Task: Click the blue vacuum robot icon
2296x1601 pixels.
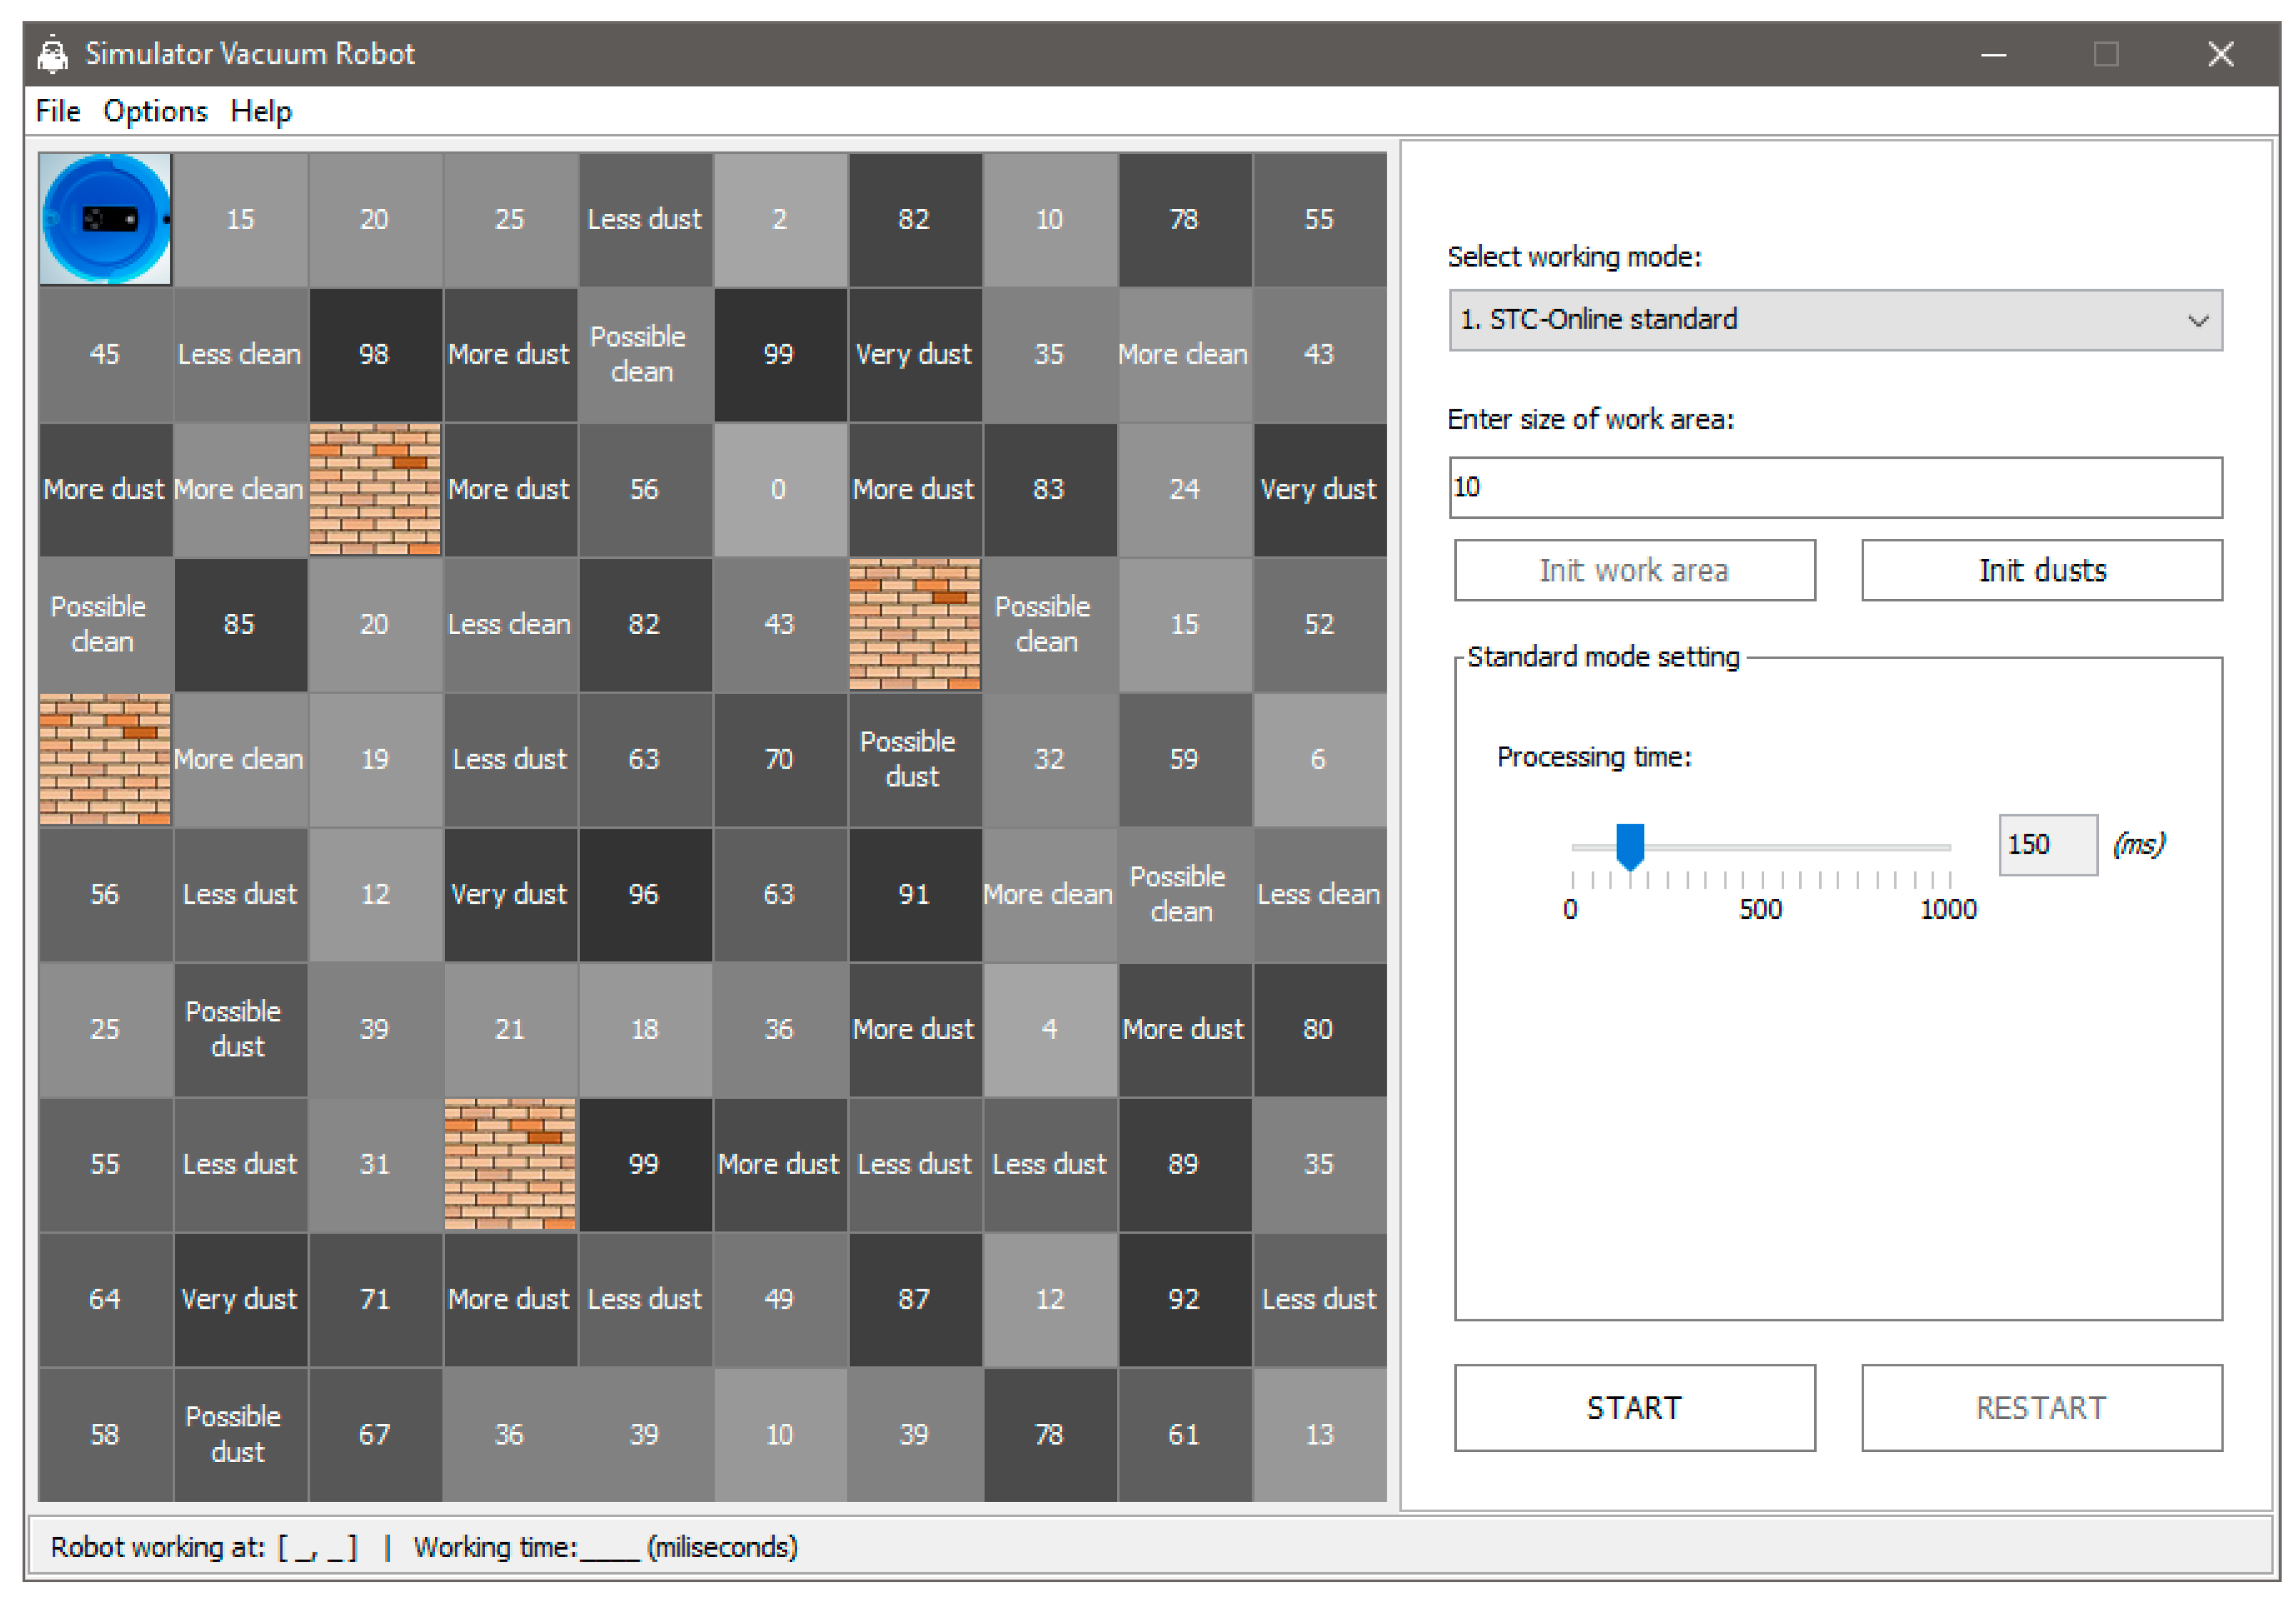Action: click(105, 219)
